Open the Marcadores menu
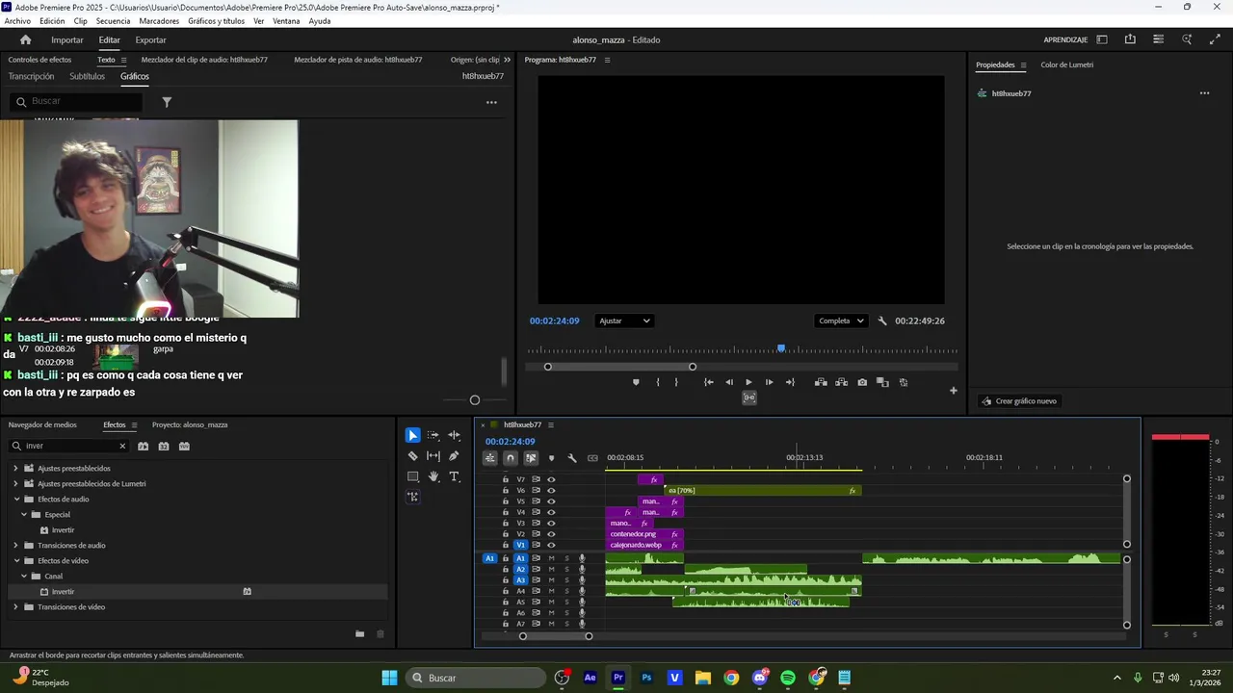Viewport: 1233px width, 693px height. tap(159, 21)
